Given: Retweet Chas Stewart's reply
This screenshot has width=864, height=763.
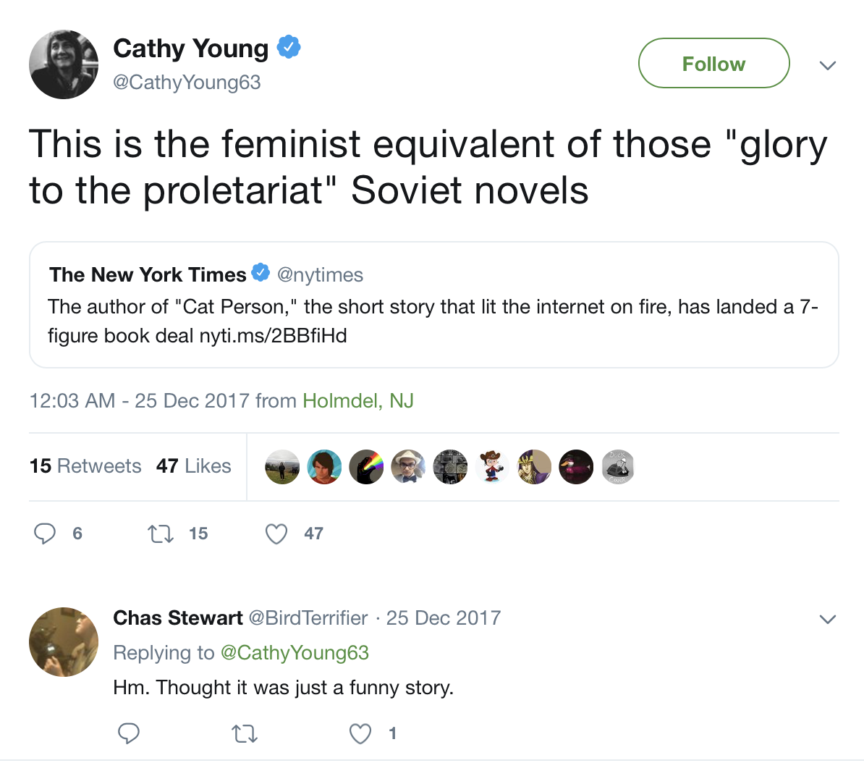Looking at the screenshot, I should click(x=244, y=735).
